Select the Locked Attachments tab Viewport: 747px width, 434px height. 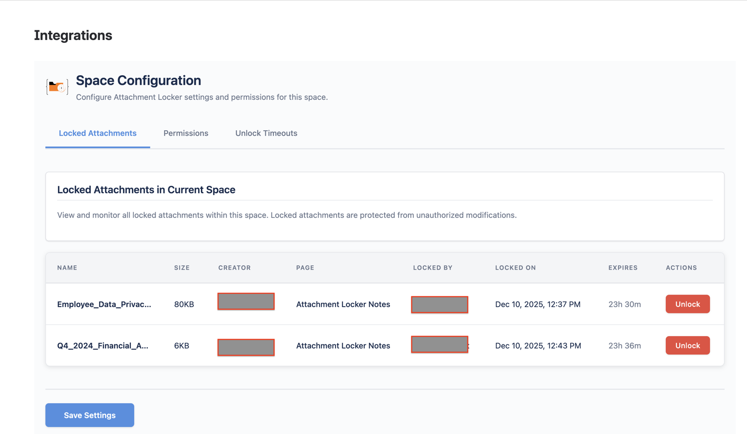coord(97,133)
